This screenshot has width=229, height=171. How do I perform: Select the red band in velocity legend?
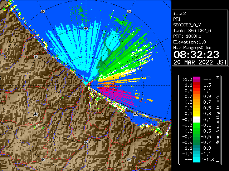(x=197, y=85)
